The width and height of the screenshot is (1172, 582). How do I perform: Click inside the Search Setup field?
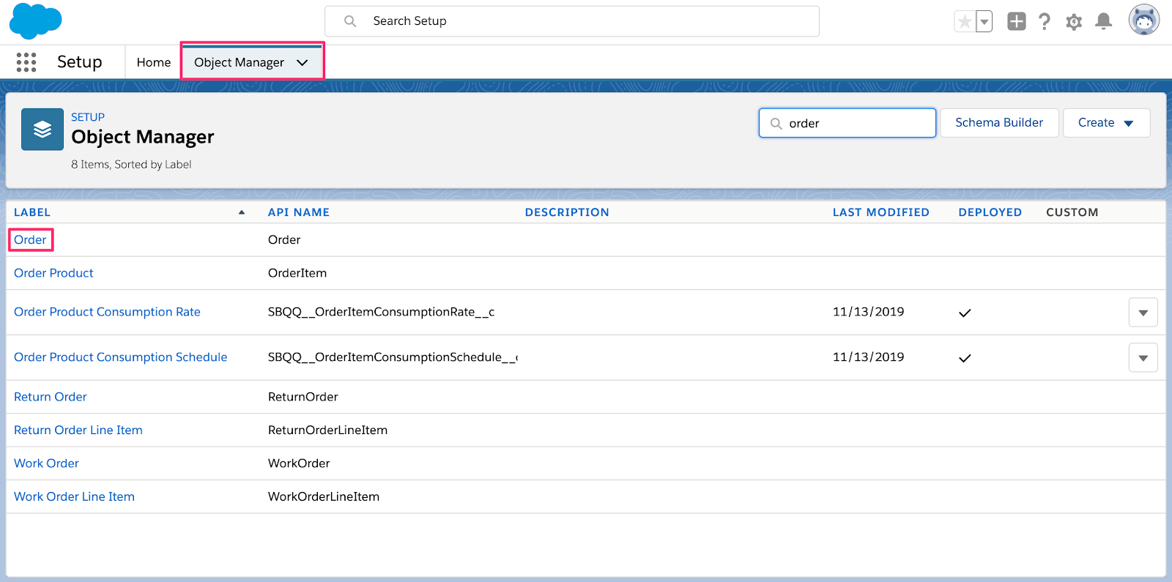click(572, 21)
